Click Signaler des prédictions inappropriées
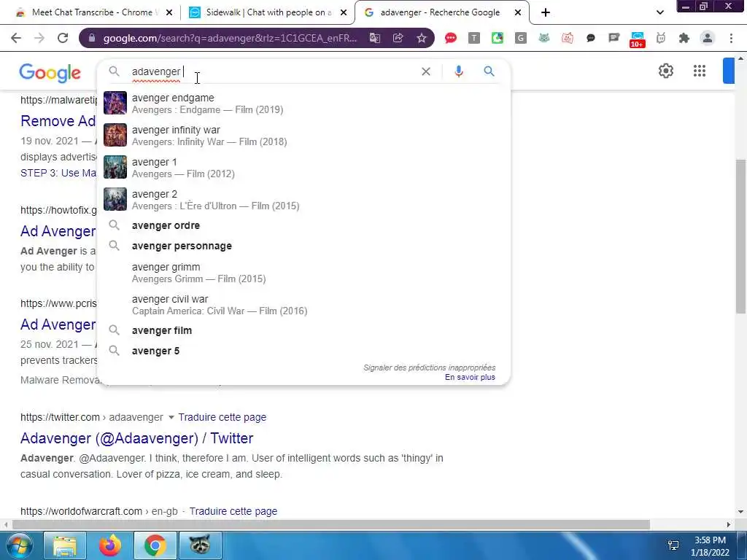Viewport: 747px width, 560px height. point(429,367)
